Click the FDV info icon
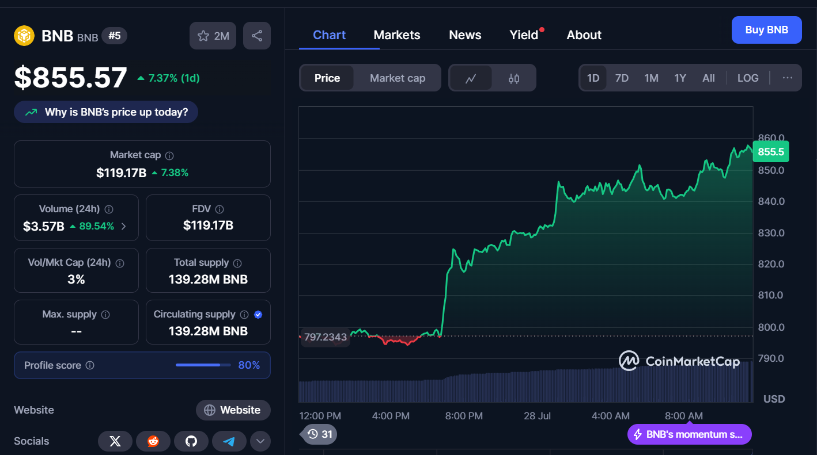Viewport: 817px width, 455px height. [x=220, y=209]
